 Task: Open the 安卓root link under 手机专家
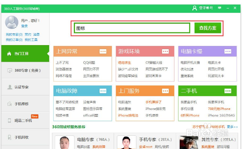pyautogui.click(x=145, y=147)
